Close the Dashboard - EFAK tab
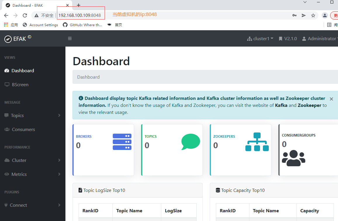This screenshot has height=221, width=338. pos(67,5)
